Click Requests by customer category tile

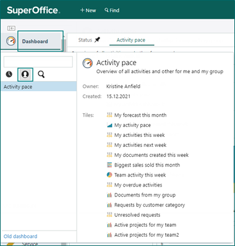(x=150, y=205)
